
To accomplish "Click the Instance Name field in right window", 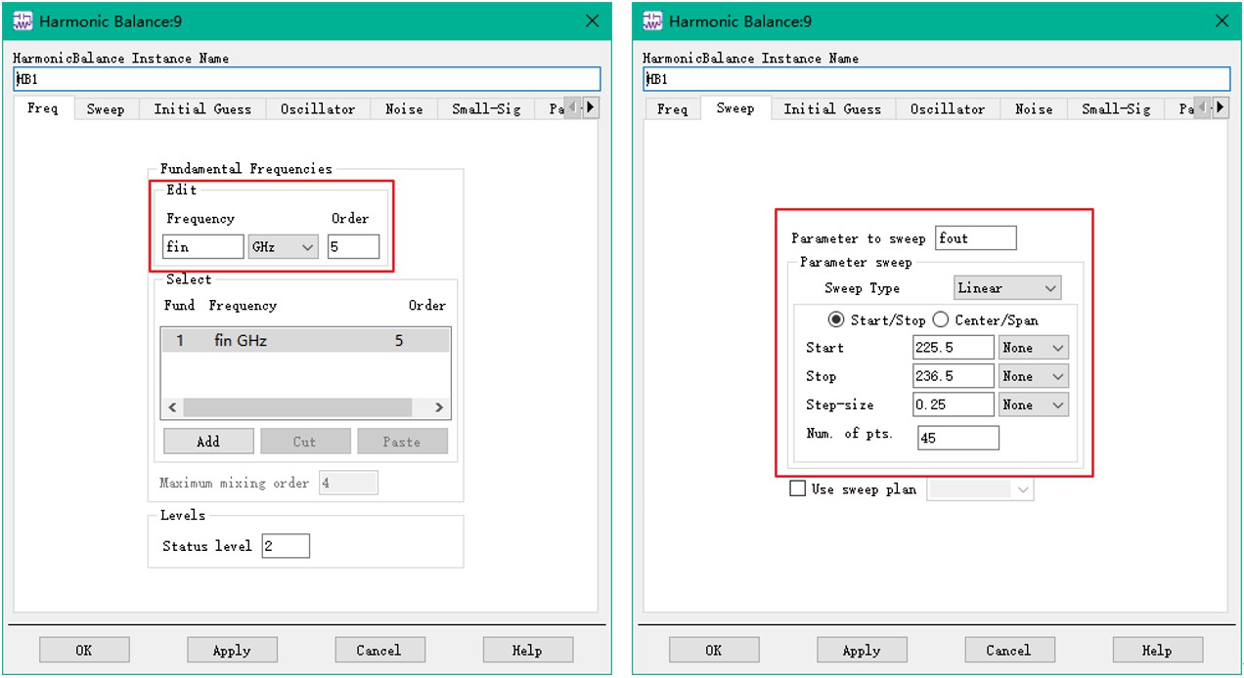I will click(937, 79).
